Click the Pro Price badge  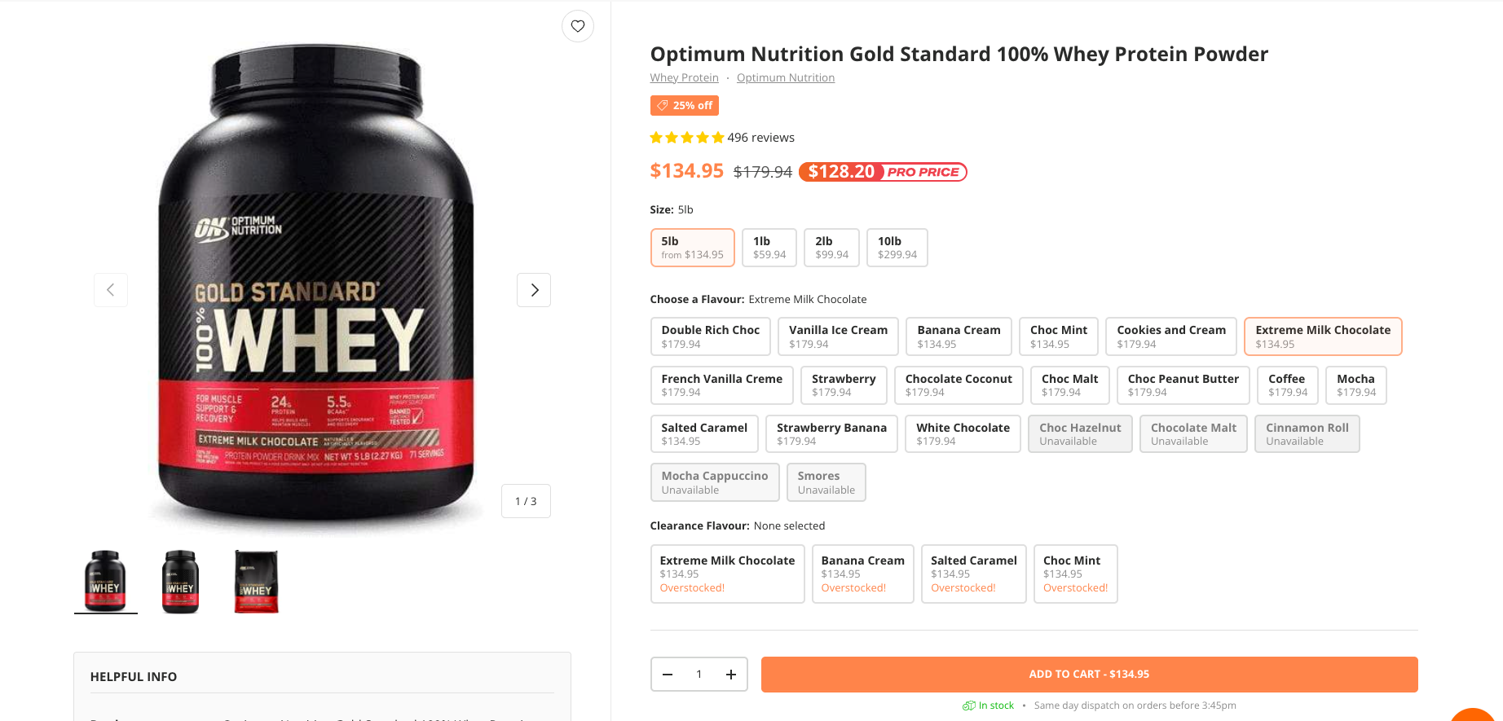coord(883,172)
